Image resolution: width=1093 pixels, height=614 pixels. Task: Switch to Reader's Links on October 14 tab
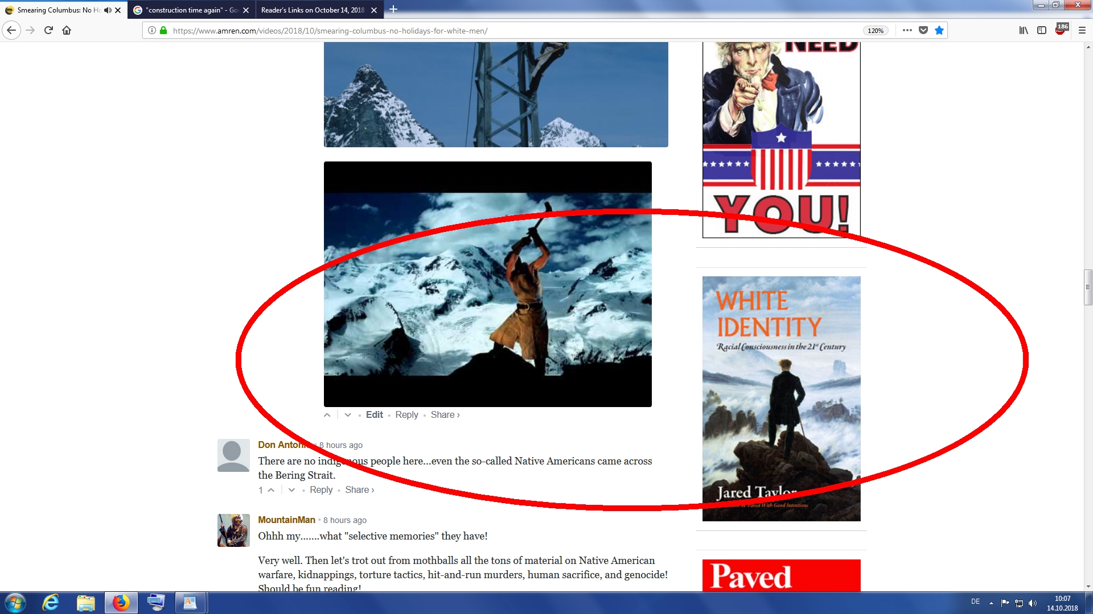[x=313, y=10]
